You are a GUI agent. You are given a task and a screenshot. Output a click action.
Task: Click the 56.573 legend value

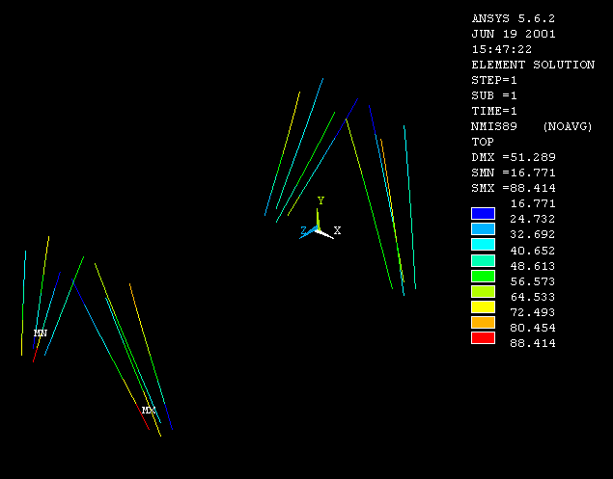click(532, 281)
